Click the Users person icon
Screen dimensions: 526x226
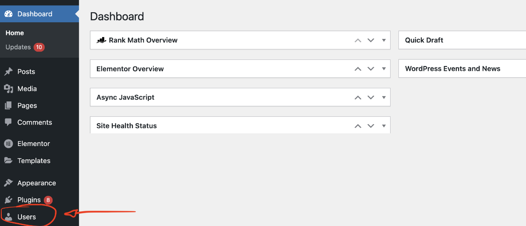(x=8, y=217)
